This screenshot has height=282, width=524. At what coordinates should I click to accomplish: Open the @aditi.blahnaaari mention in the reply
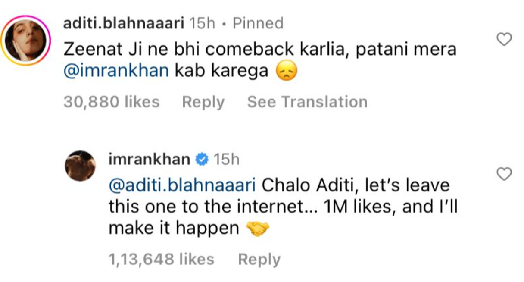click(182, 185)
